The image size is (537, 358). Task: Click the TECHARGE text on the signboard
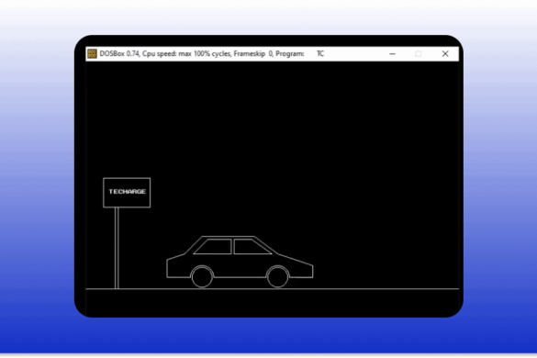[x=128, y=192]
